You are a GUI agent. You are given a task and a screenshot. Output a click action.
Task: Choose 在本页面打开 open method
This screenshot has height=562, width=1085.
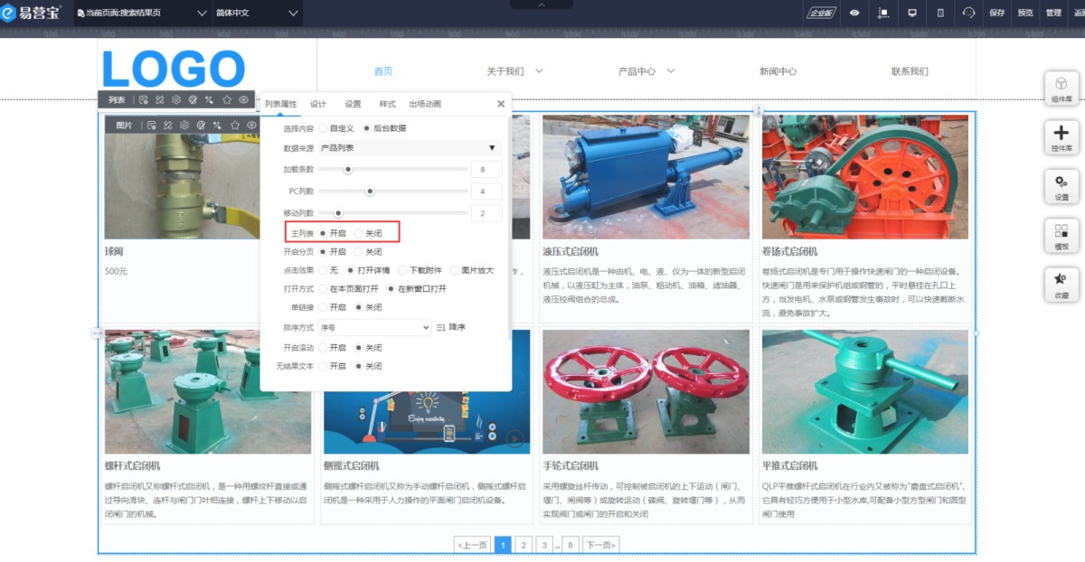coord(324,289)
